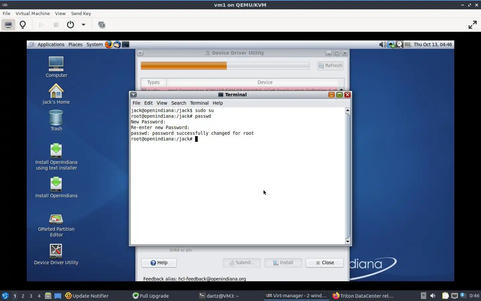The image size is (481, 301).
Task: Click the Install button
Action: click(x=283, y=263)
